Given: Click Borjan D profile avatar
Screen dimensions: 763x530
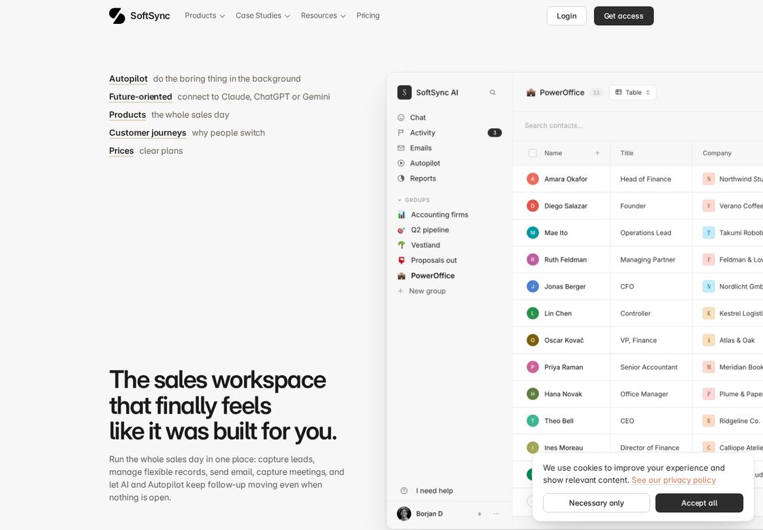Looking at the screenshot, I should coord(404,514).
